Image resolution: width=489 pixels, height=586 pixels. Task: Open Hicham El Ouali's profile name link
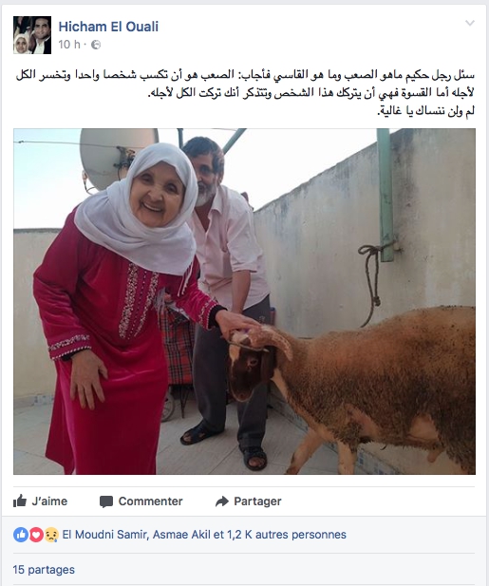pos(108,27)
